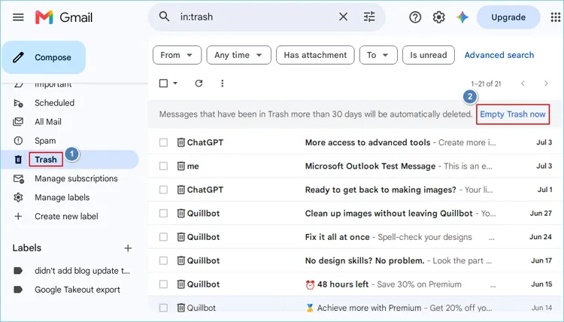Screen dimensions: 564x322
Task: Click the Upgrade button
Action: click(x=508, y=17)
